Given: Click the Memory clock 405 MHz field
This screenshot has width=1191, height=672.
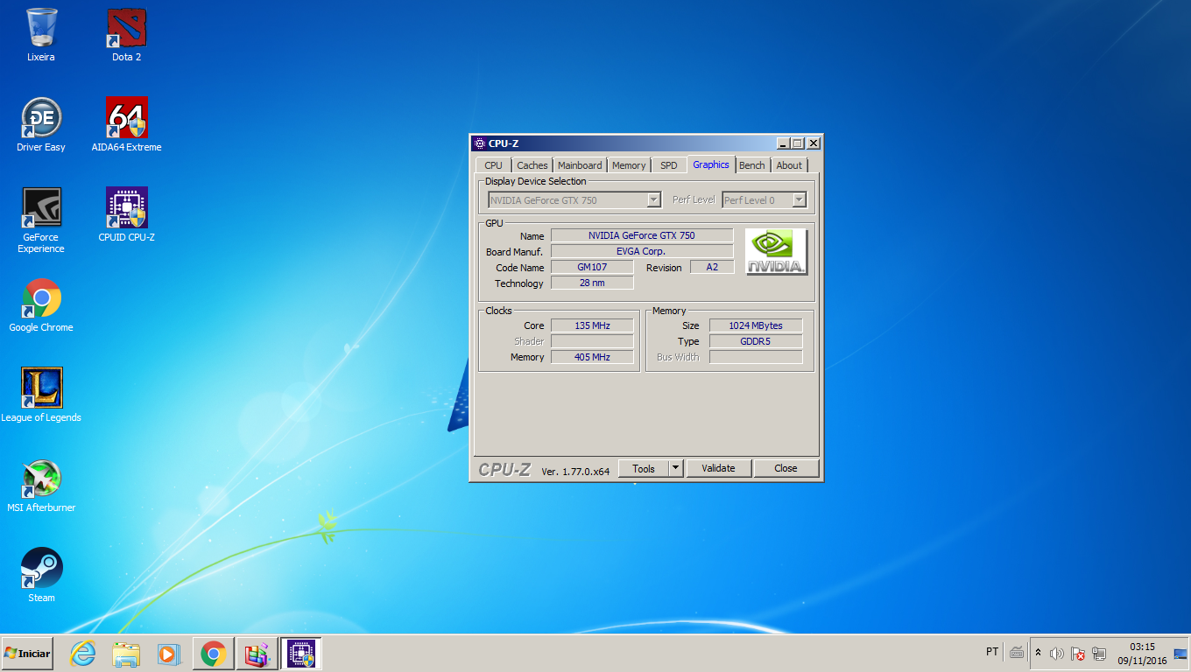Looking at the screenshot, I should click(x=592, y=357).
